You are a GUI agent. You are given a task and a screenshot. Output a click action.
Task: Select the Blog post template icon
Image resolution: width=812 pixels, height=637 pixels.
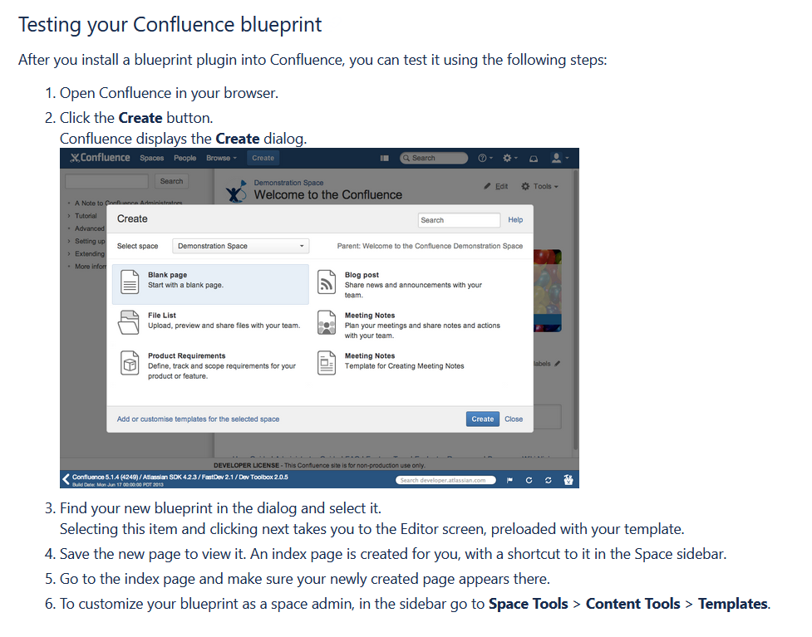click(327, 282)
